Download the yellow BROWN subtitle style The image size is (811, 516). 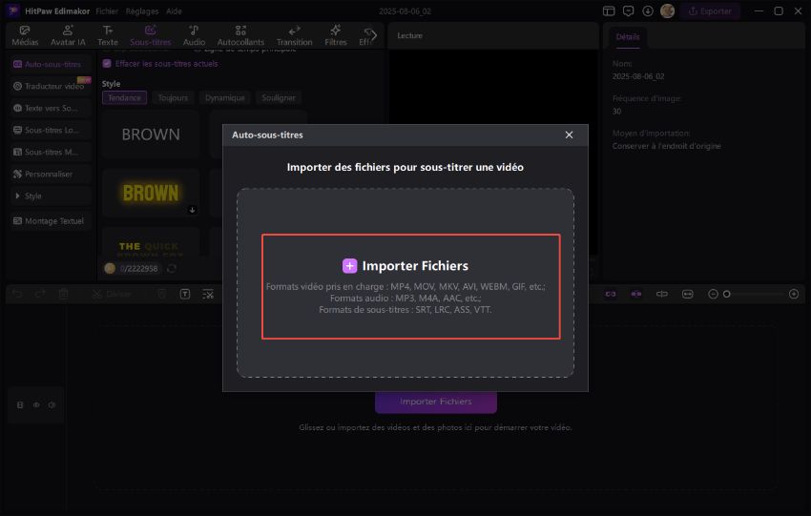pos(192,210)
